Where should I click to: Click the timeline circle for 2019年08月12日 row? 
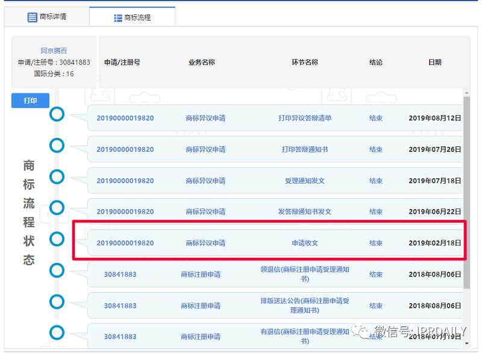[57, 114]
